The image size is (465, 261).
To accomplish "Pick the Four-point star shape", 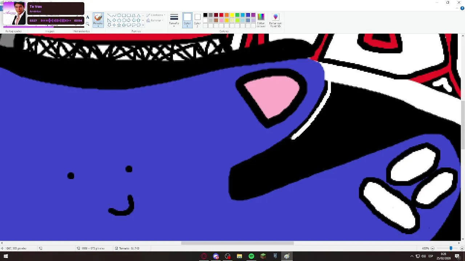I will click(114, 25).
